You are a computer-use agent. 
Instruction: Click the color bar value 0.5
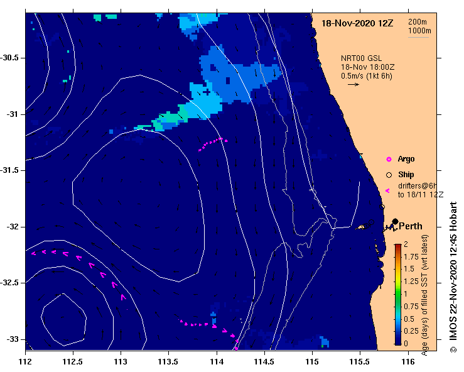pyautogui.click(x=409, y=319)
